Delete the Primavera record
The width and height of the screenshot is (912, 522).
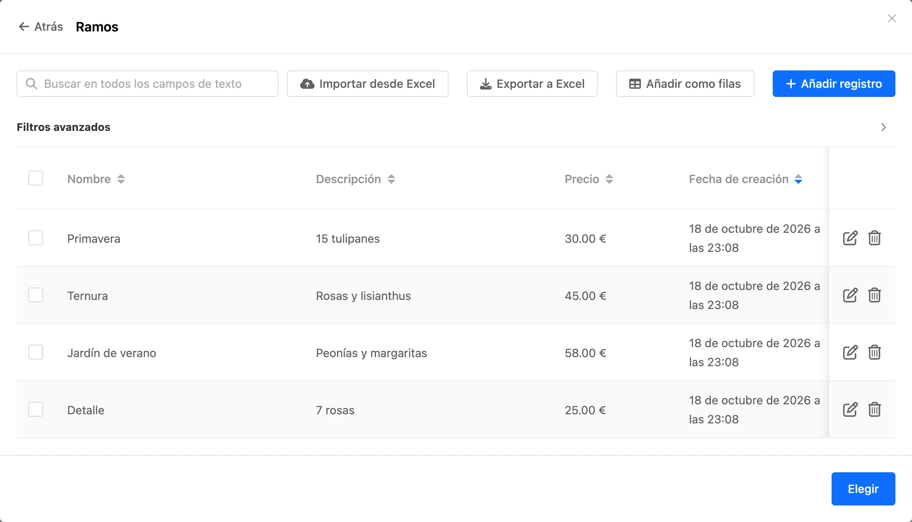(874, 238)
